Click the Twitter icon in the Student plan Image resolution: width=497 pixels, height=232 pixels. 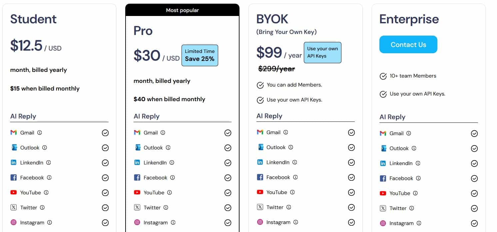pos(13,207)
